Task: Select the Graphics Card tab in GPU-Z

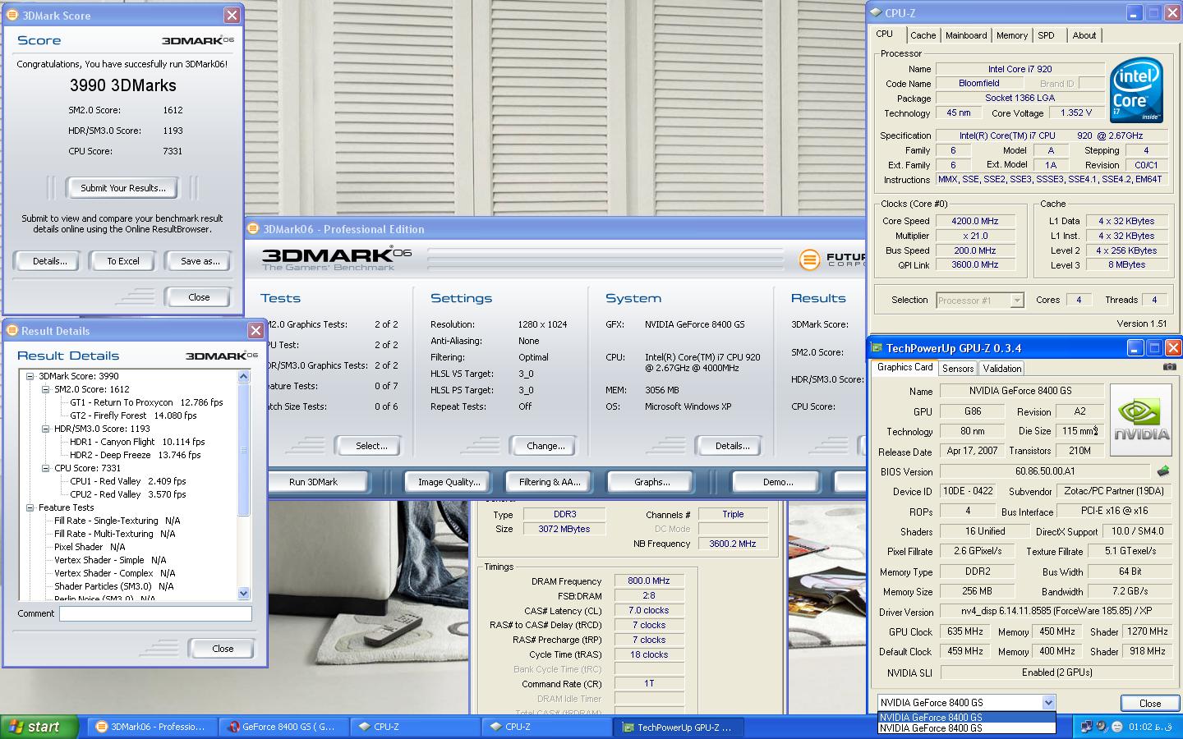Action: click(x=905, y=368)
